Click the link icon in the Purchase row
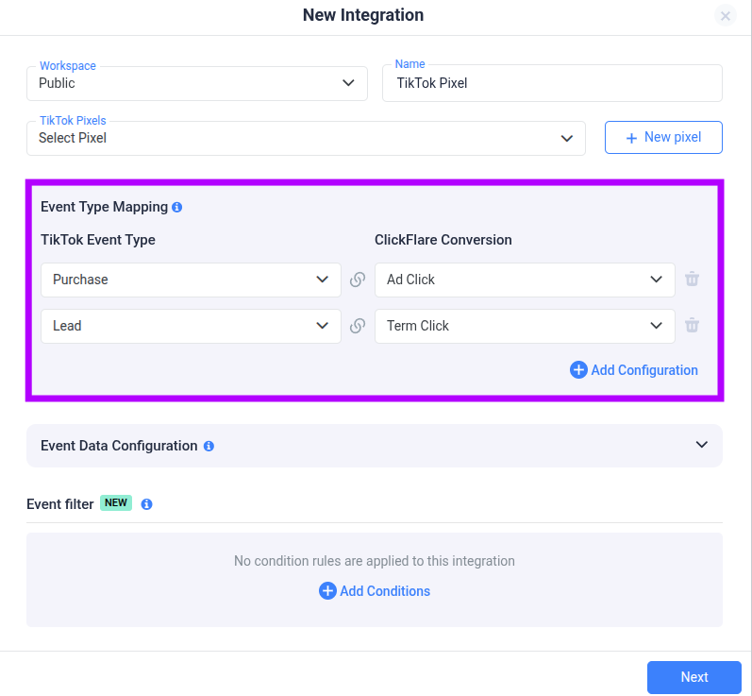Image resolution: width=752 pixels, height=696 pixels. pyautogui.click(x=358, y=280)
